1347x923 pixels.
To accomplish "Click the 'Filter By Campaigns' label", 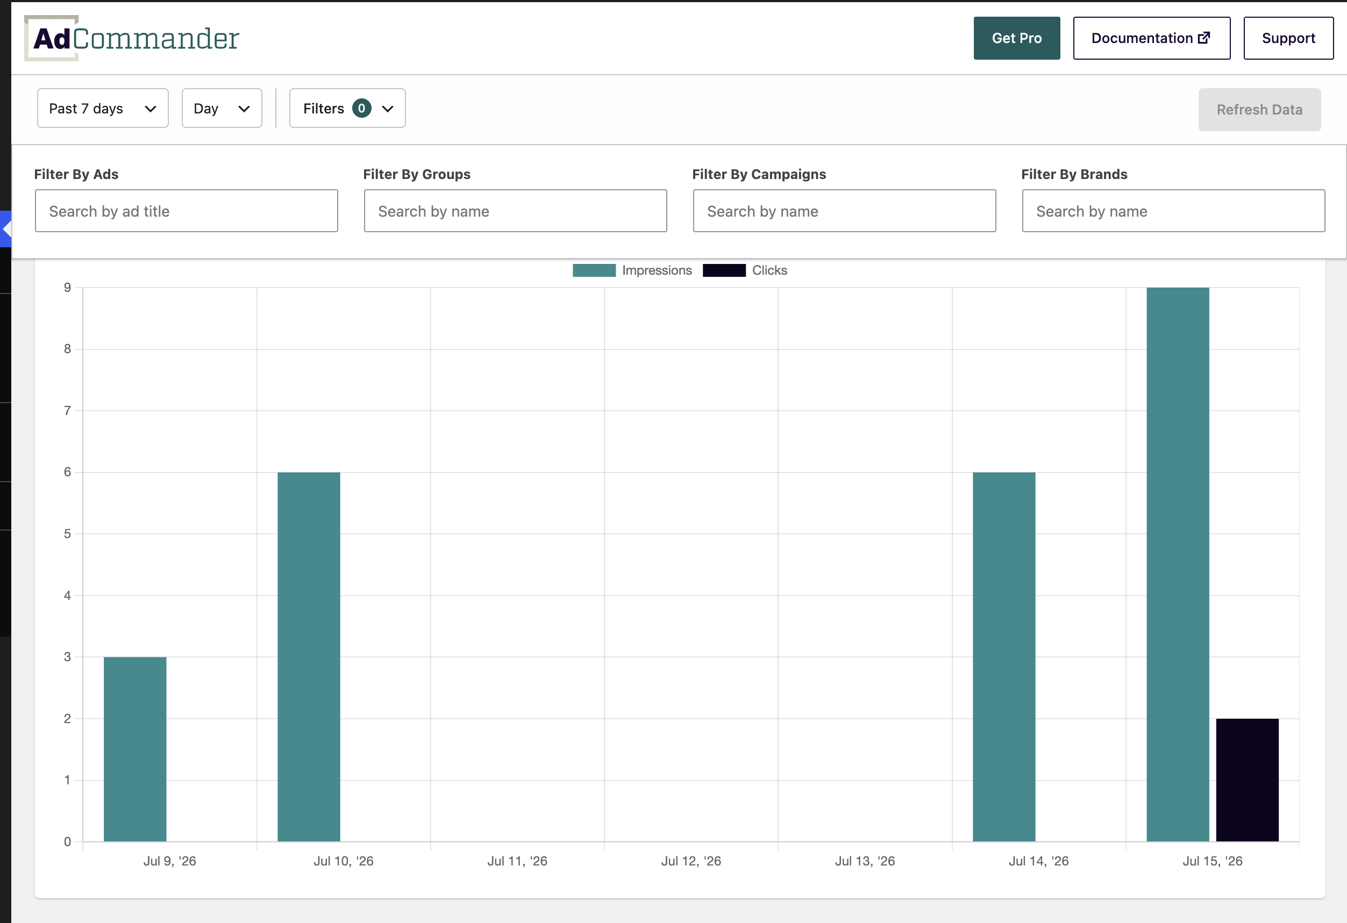I will tap(759, 174).
